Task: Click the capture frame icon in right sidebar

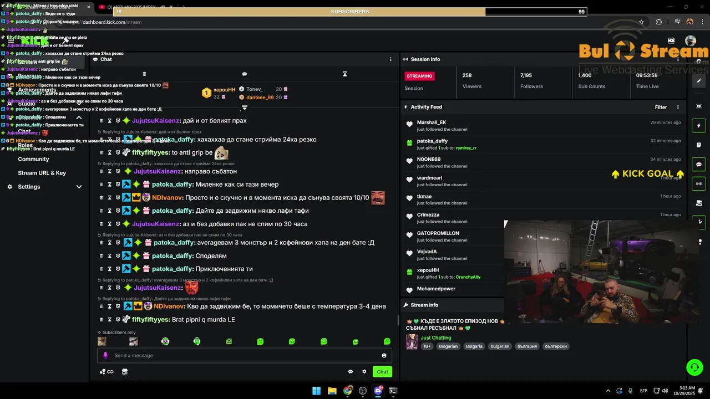Action: click(699, 106)
